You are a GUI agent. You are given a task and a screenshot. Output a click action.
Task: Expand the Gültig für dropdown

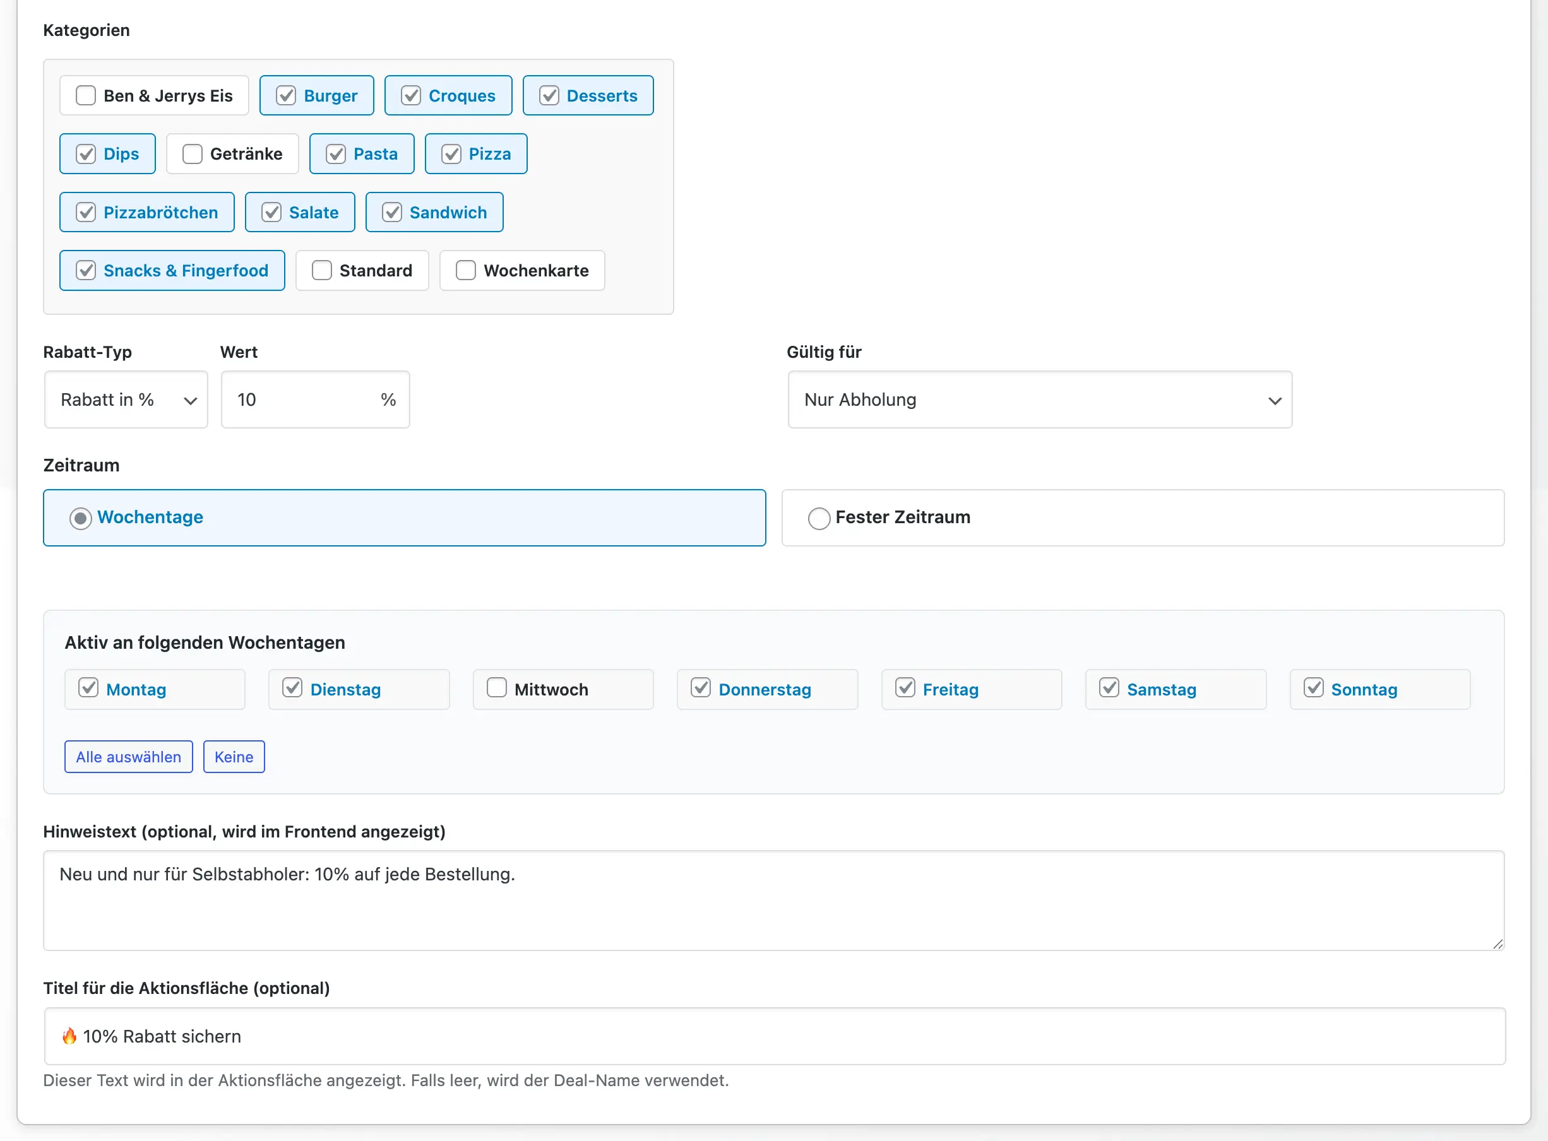coord(1040,400)
